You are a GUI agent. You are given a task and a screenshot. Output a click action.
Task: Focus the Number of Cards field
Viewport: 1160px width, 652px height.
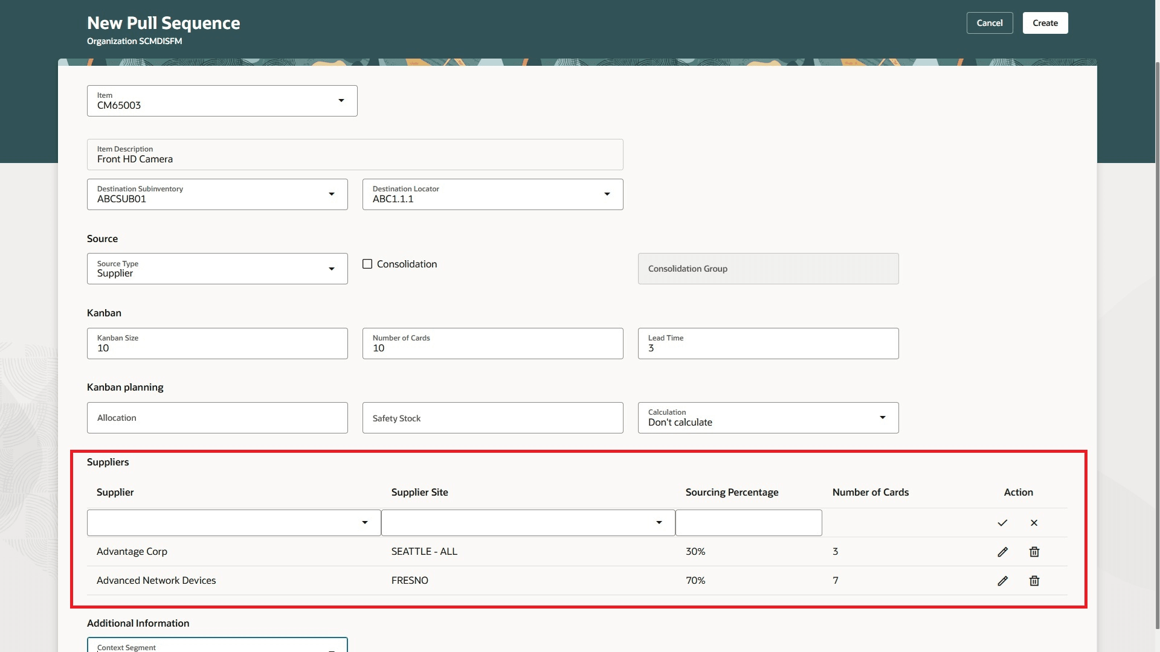493,344
